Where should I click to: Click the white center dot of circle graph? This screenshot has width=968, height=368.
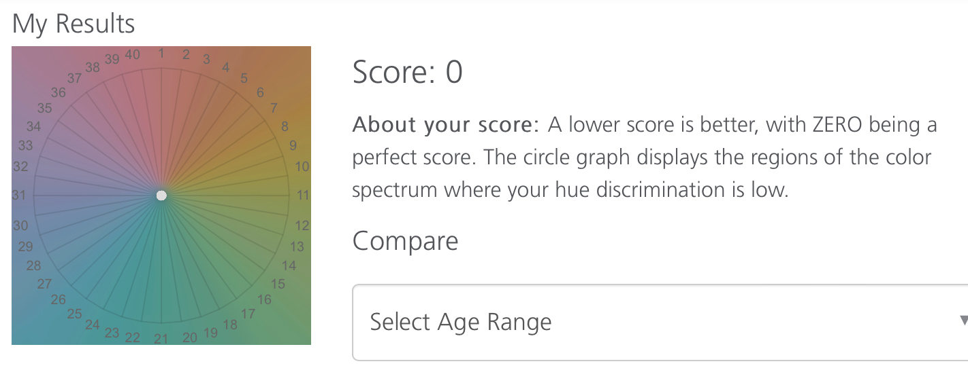click(161, 196)
